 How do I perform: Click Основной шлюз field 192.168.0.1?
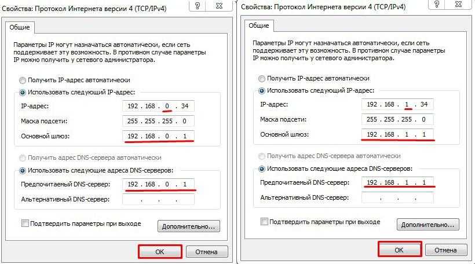click(159, 136)
